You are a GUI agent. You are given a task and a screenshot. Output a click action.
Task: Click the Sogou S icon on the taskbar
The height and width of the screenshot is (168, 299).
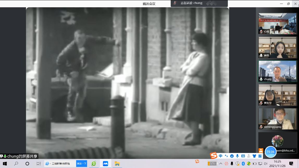coord(197,161)
